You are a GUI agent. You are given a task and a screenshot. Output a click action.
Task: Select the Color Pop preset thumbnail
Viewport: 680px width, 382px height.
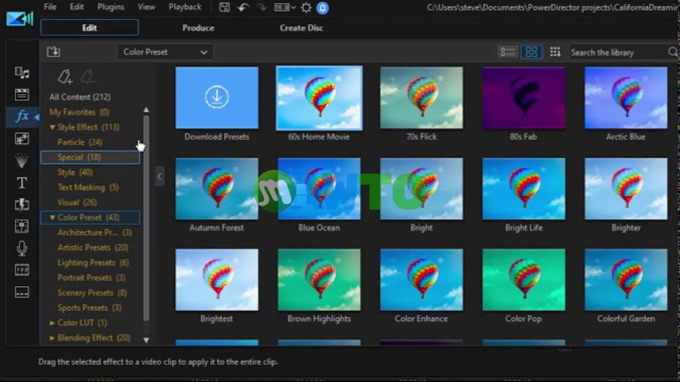524,280
